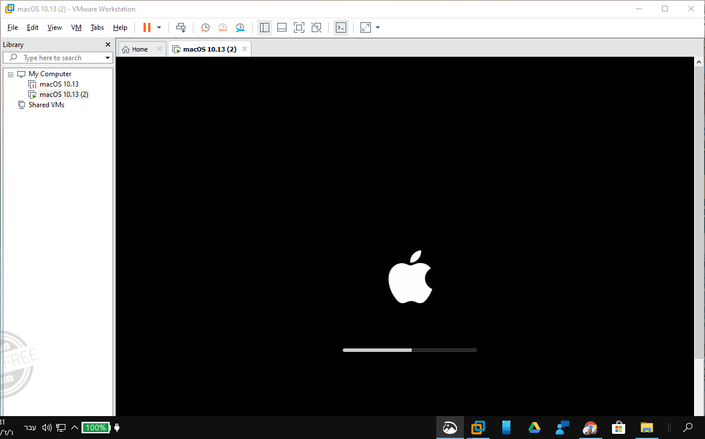The image size is (705, 439).
Task: Select macOS 10.13 in the library
Action: [x=59, y=84]
